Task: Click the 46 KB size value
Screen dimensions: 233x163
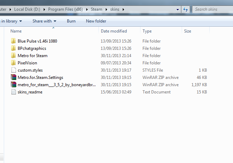Action: click(202, 78)
